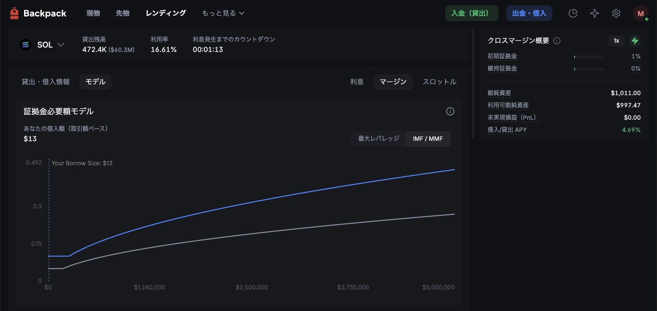Open the user avatar M menu
This screenshot has height=311, width=657.
640,13
